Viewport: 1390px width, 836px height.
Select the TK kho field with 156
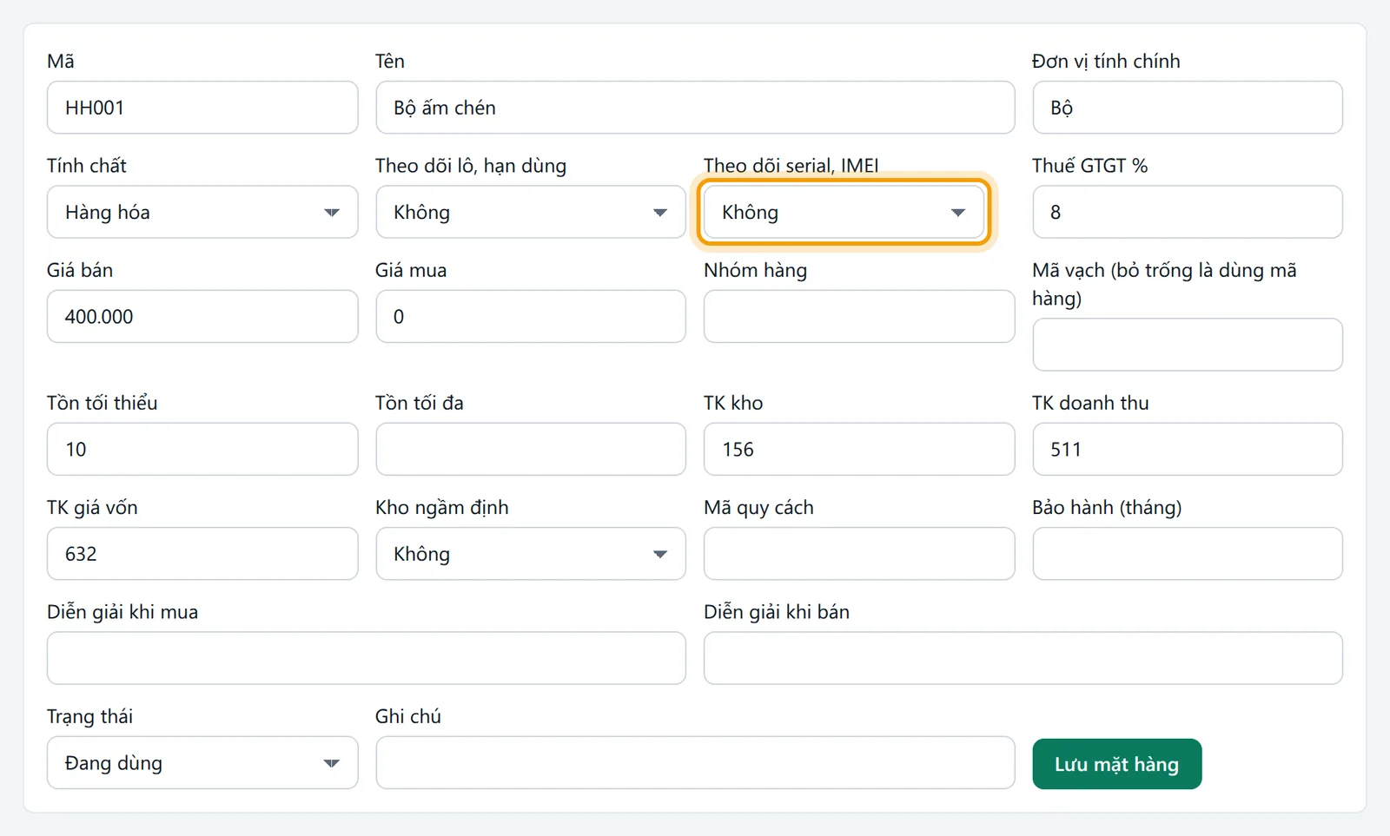coord(859,450)
